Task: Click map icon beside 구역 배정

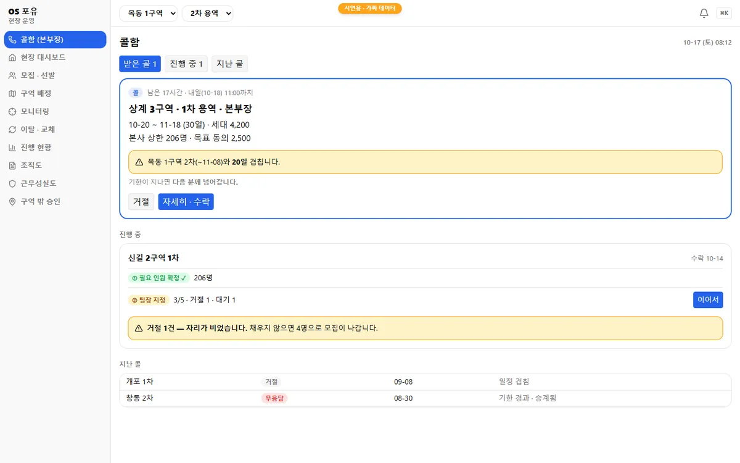Action: click(12, 93)
